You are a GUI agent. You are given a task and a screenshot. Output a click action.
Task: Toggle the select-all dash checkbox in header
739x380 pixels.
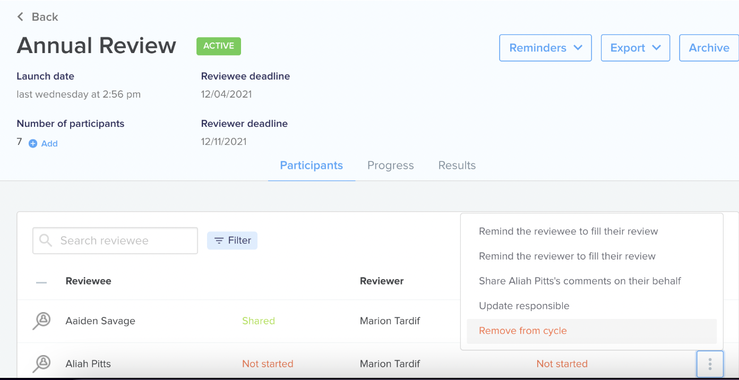(x=41, y=282)
